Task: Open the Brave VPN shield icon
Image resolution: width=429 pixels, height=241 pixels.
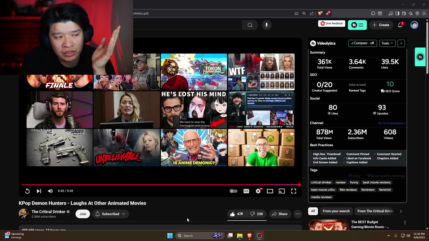Action: point(417,13)
